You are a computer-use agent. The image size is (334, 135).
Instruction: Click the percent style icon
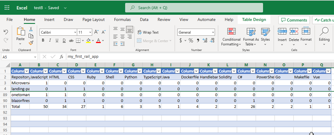pyautogui.click(x=191, y=40)
